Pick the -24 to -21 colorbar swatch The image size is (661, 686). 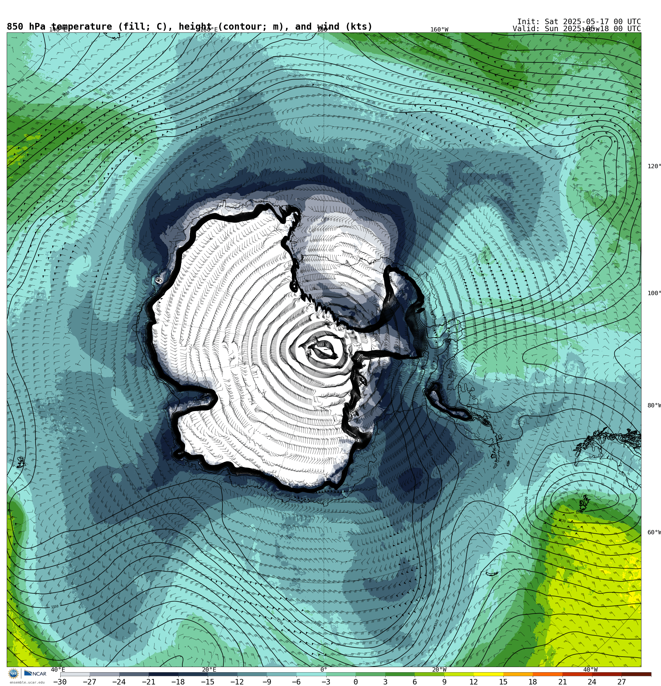coord(134,674)
